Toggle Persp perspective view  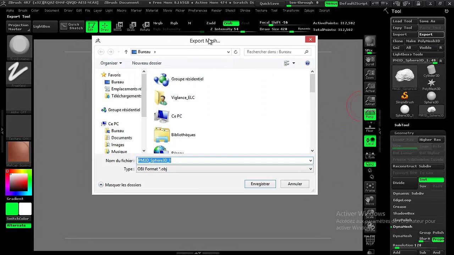(370, 114)
